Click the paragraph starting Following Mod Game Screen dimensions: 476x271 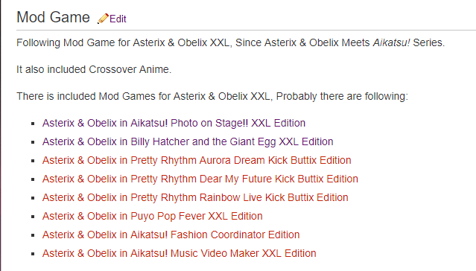pyautogui.click(x=230, y=42)
